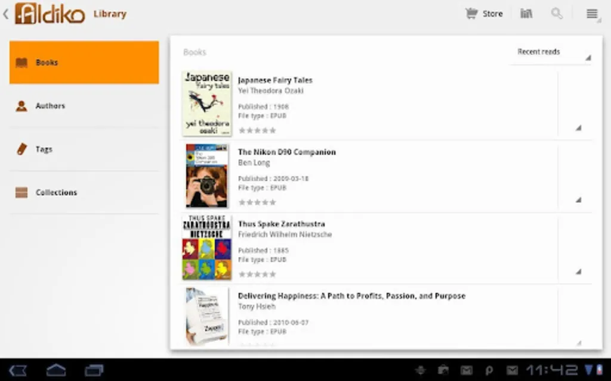Tap the Android back navigation button
Screen dimensions: 611x381
tap(17, 370)
